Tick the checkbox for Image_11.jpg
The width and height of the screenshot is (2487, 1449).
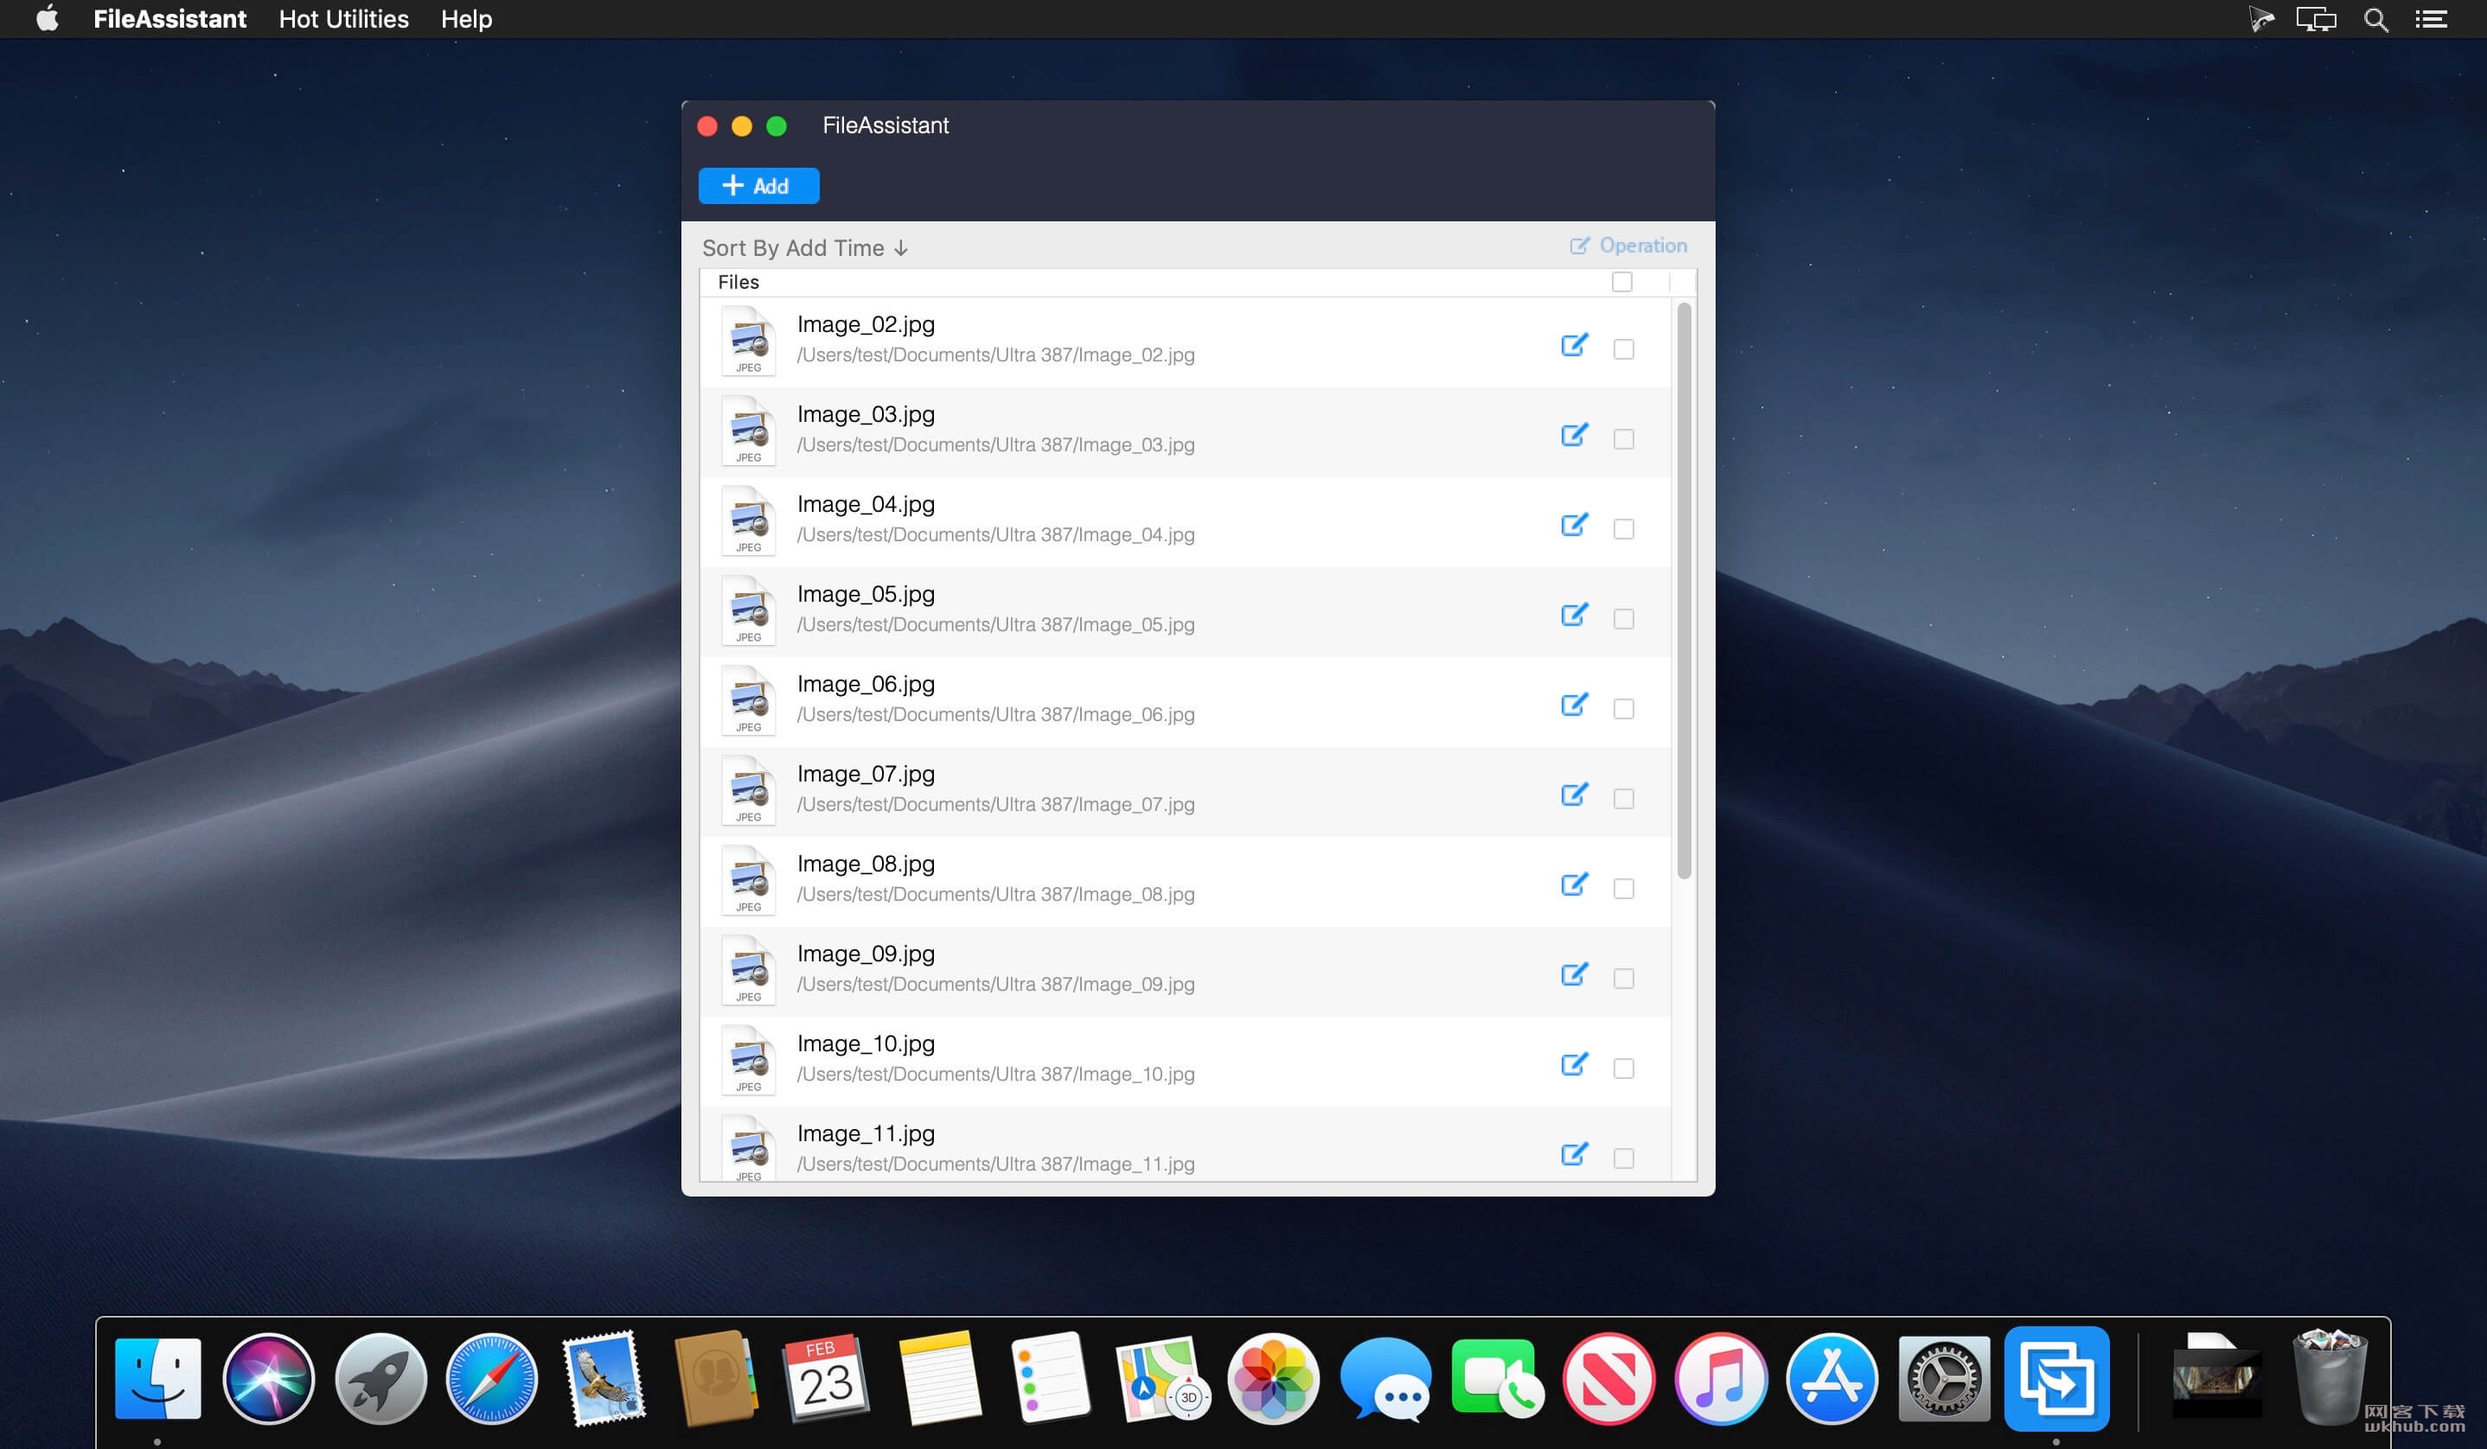click(x=1623, y=1158)
